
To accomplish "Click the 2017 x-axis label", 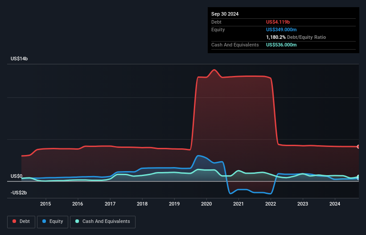I will click(110, 204).
